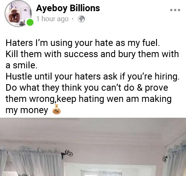The width and height of the screenshot is (186, 176).
Task: Click the window in the post photo
Action: click(x=110, y=169)
